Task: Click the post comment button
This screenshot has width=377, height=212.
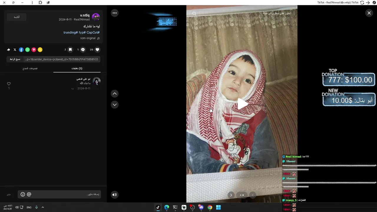Action: pos(9,194)
